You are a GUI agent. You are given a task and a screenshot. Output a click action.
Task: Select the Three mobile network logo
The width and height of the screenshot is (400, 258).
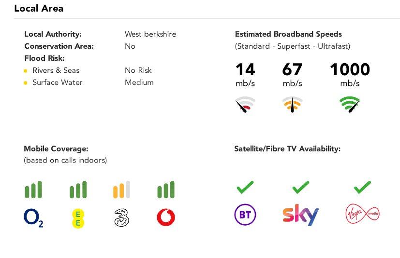click(x=122, y=217)
